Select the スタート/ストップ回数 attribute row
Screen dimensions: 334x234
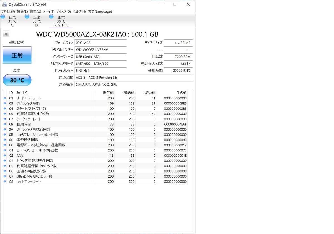pyautogui.click(x=95, y=109)
